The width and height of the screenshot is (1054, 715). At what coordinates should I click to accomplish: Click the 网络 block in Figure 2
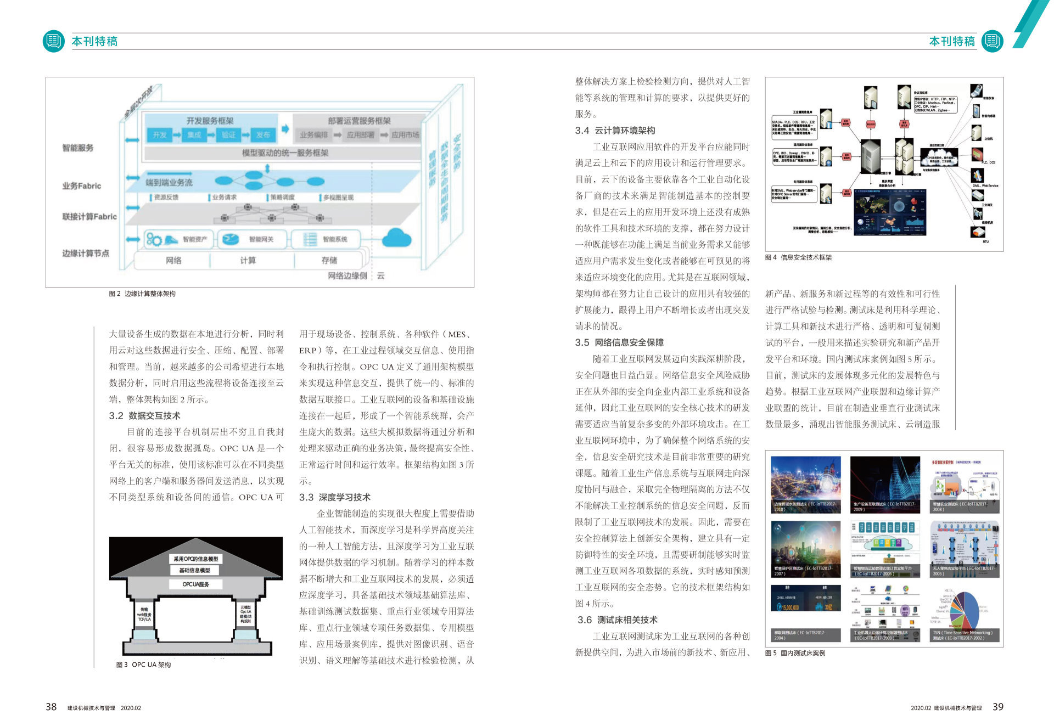173,260
